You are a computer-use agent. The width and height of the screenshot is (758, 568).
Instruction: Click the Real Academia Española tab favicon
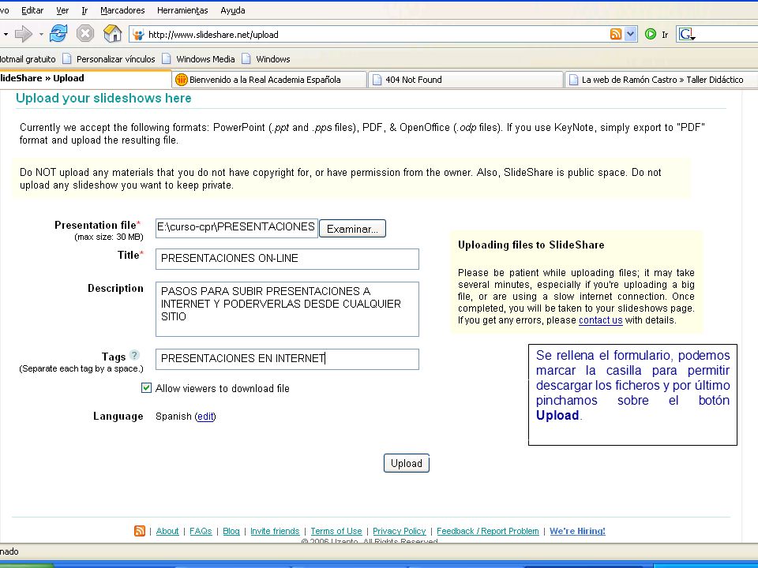182,80
